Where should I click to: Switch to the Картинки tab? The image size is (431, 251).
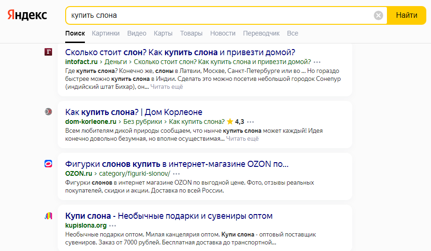click(x=106, y=34)
